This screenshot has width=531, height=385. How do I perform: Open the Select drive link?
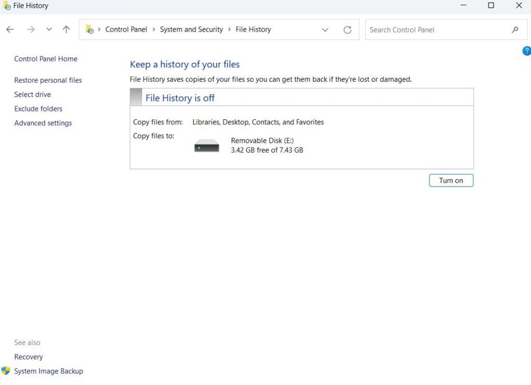click(33, 94)
